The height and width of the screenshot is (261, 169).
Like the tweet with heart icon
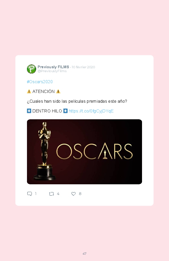[73, 194]
